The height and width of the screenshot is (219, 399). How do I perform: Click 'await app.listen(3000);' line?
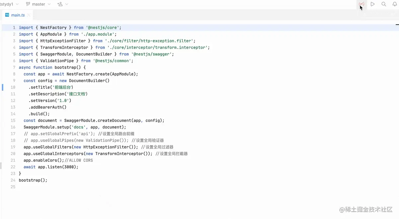51,167
